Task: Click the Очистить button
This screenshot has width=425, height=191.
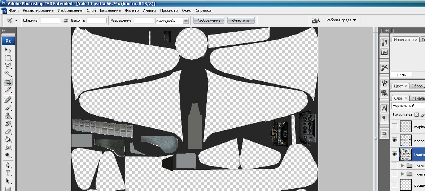Action: (x=241, y=21)
